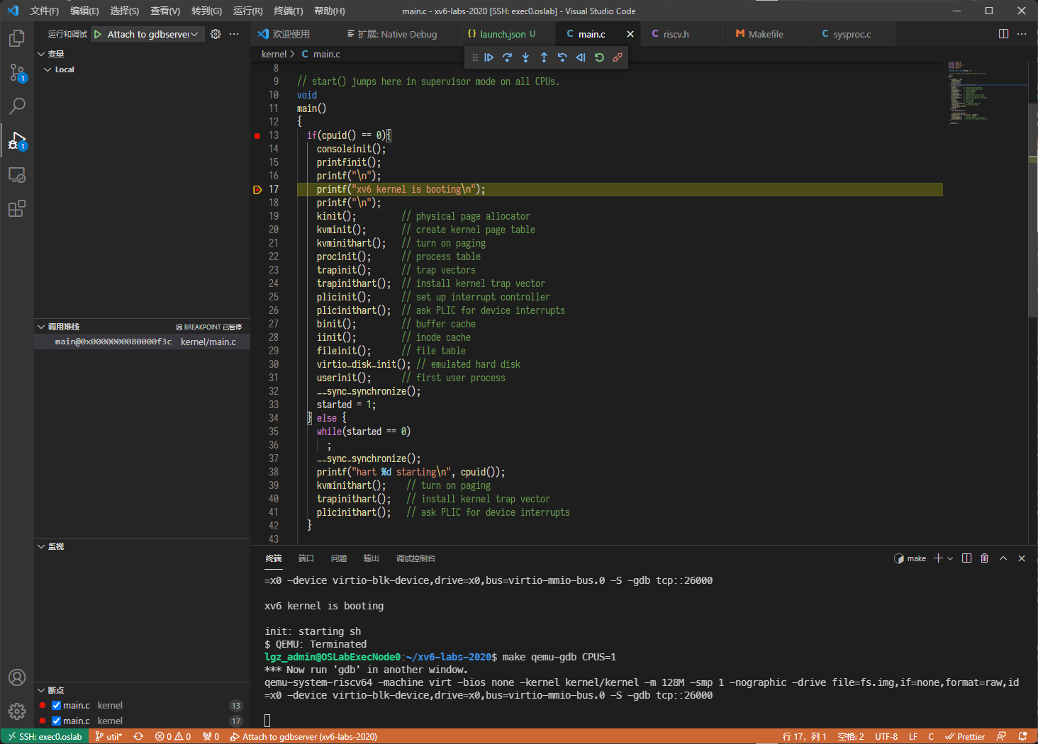
Task: Select the main@0x80000f3c call stack frame
Action: coord(113,342)
